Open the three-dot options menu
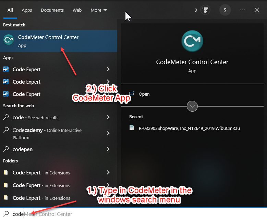This screenshot has width=267, height=220. [242, 10]
